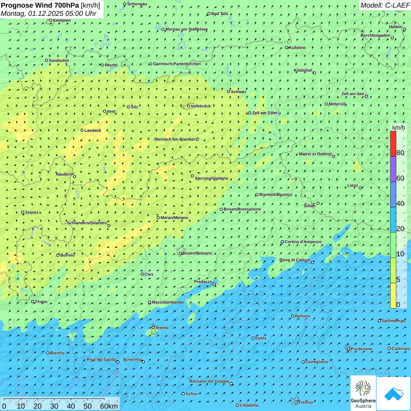Image resolution: width=411 pixels, height=411 pixels.
Task: Click the Innsbruck city marker
Action: pyautogui.click(x=189, y=106)
